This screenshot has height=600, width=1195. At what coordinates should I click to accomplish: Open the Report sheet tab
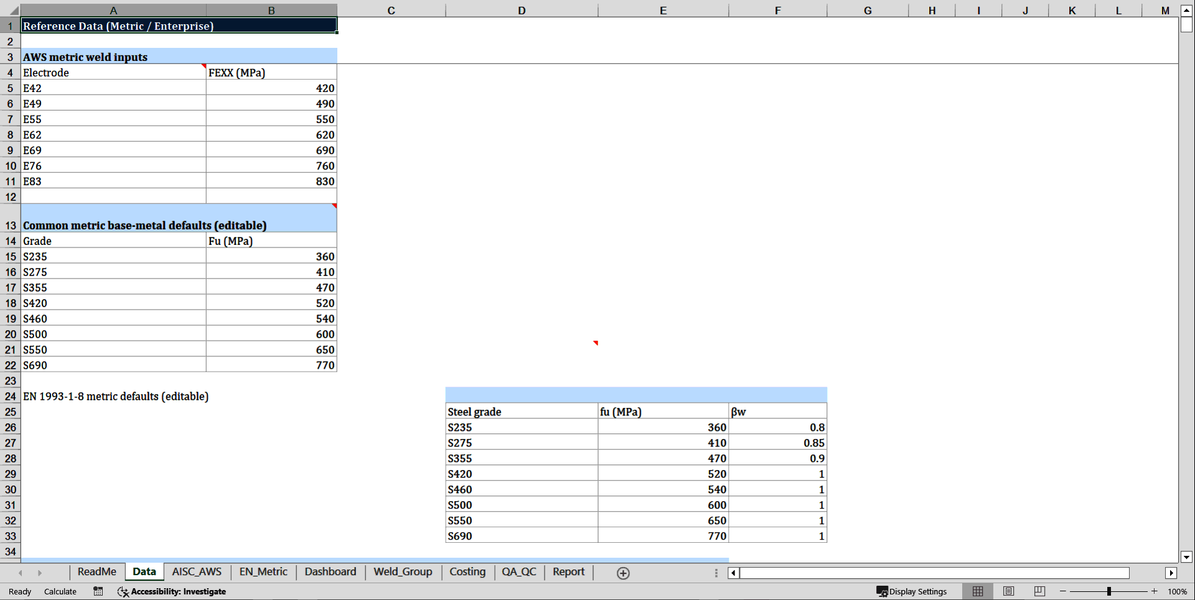click(x=568, y=571)
